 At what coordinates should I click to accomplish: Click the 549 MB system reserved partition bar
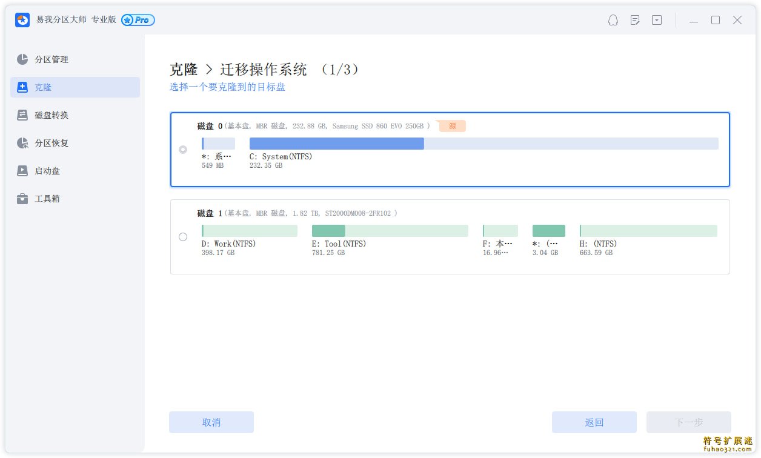[218, 144]
